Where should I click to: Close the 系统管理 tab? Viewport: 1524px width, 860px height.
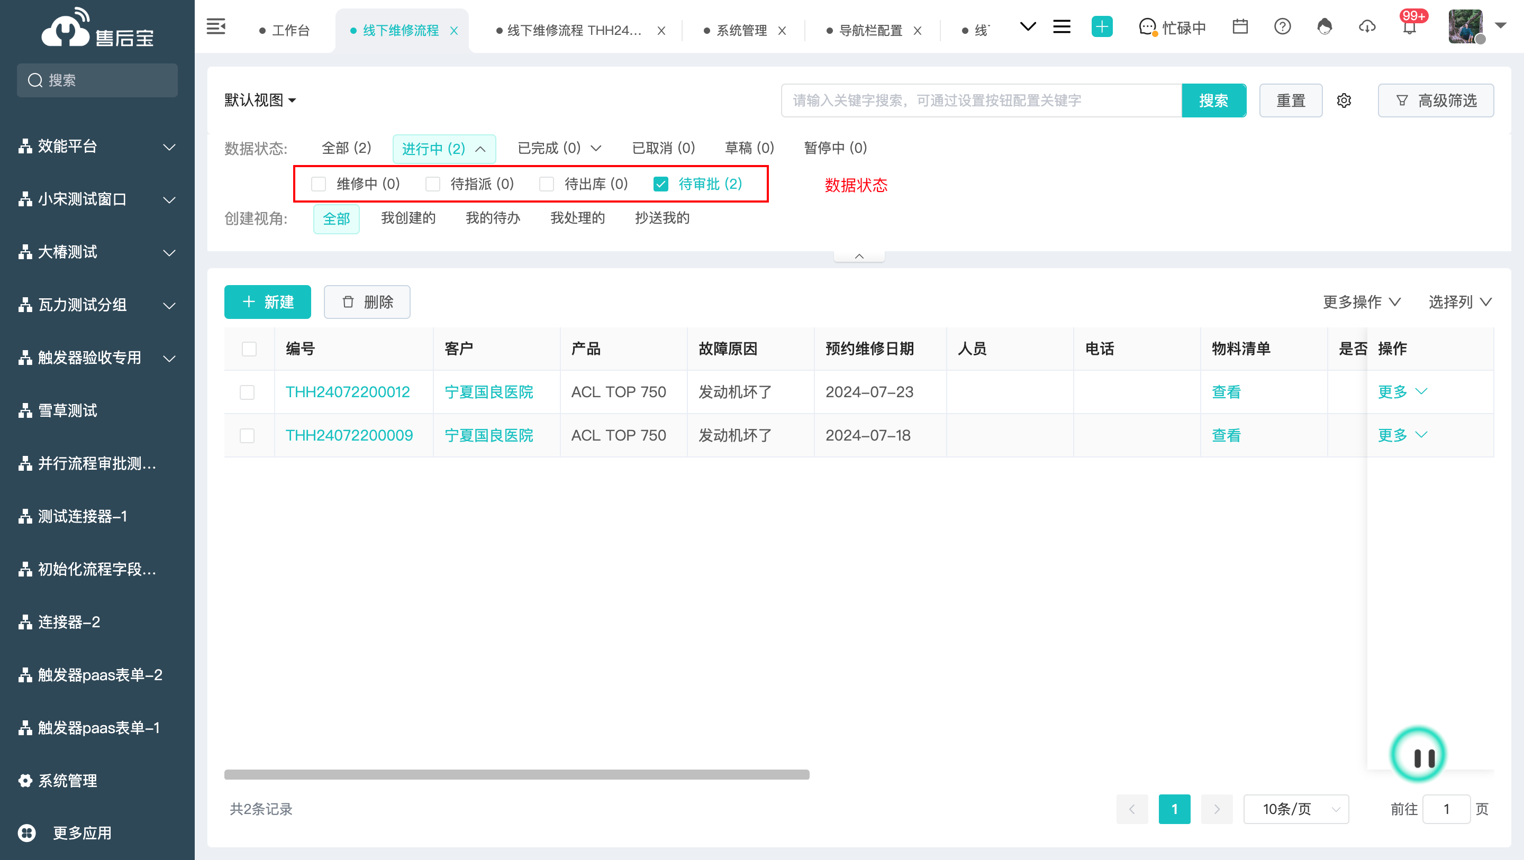(782, 31)
